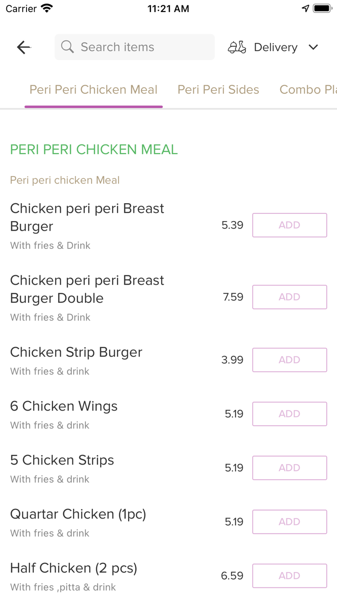This screenshot has width=337, height=599.
Task: Click the back arrow to return
Action: [23, 47]
